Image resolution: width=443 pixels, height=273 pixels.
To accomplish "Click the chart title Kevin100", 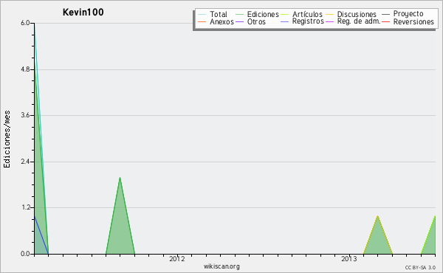I will pos(83,12).
